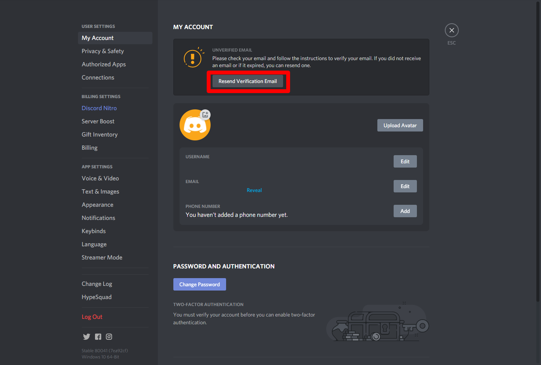Screen dimensions: 541x365
Task: Edit the username
Action: [x=405, y=161]
